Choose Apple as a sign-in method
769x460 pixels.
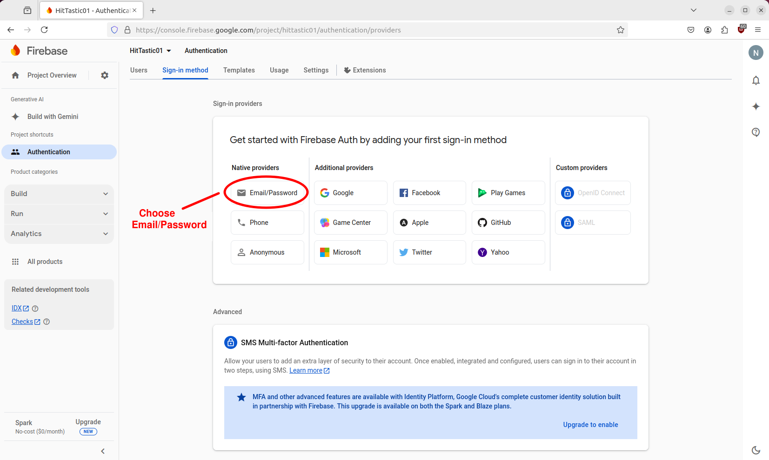(x=429, y=223)
